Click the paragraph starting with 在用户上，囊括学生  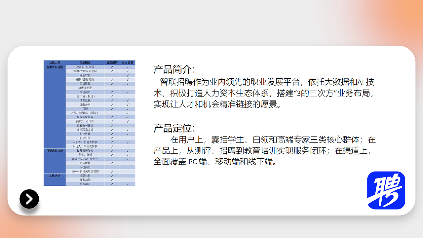[264, 151]
